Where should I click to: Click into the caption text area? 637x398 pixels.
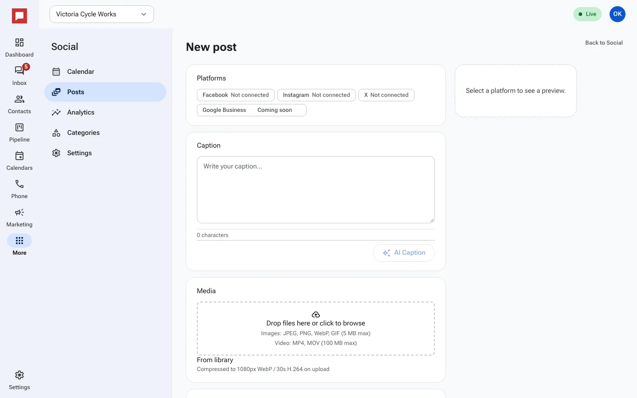click(316, 190)
